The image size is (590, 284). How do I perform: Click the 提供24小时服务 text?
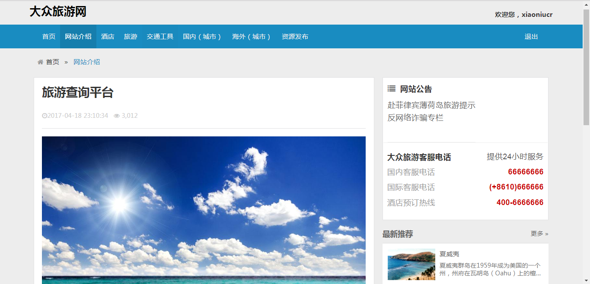[515, 157]
